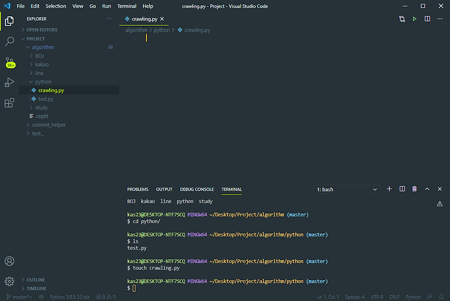The height and width of the screenshot is (301, 450).
Task: Open the Run and Debug view
Action: click(9, 82)
